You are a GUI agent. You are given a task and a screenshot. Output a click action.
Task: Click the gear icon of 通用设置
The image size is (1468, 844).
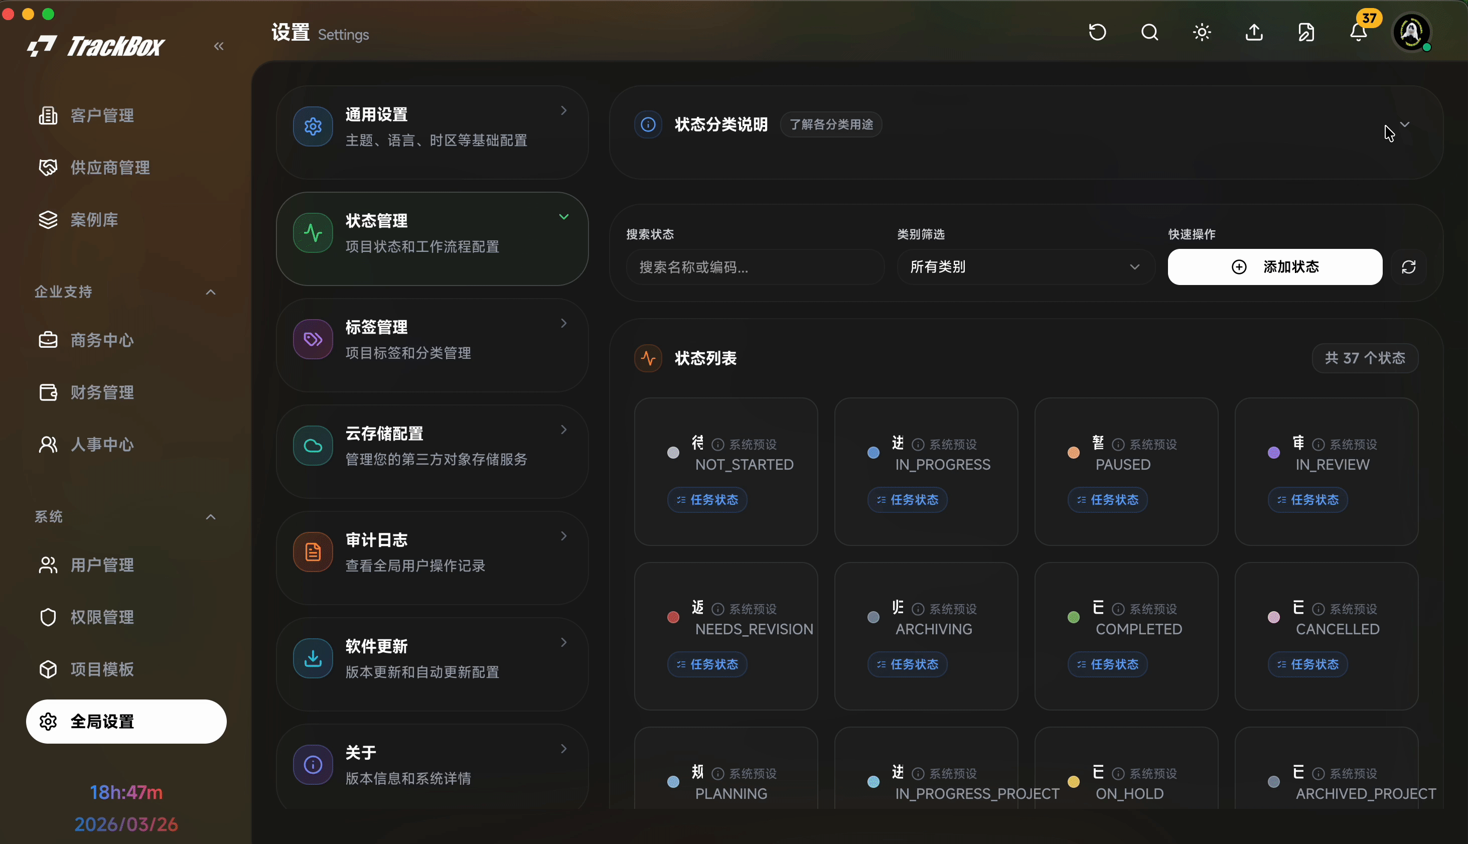pyautogui.click(x=313, y=126)
